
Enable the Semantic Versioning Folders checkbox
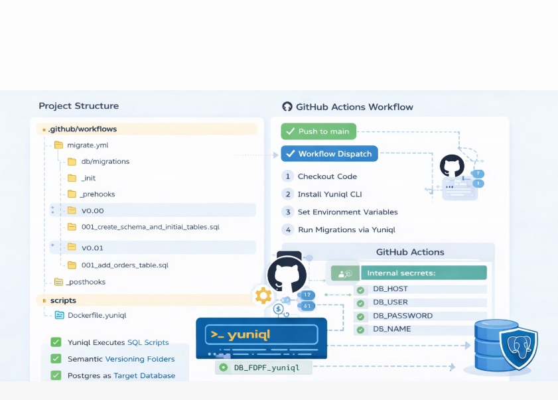[x=55, y=359]
